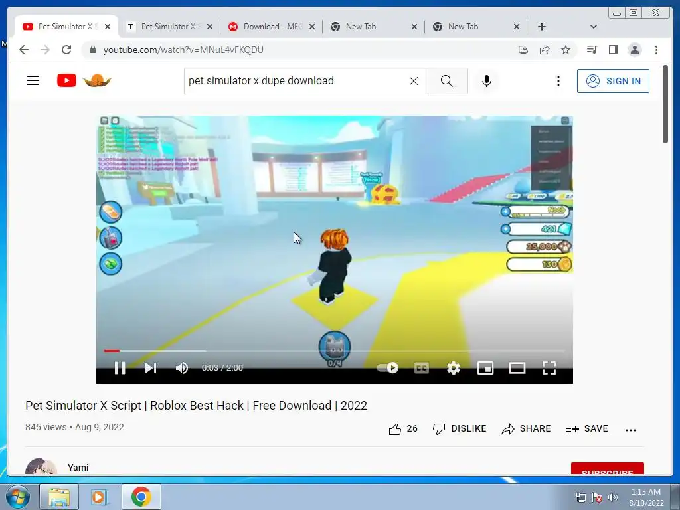680x510 pixels.
Task: Expand the tab search chevron
Action: (593, 27)
